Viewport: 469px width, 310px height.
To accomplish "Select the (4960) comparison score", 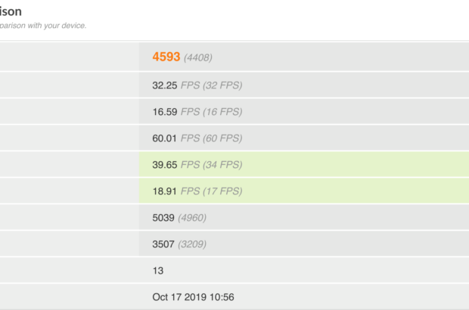I will tap(192, 218).
